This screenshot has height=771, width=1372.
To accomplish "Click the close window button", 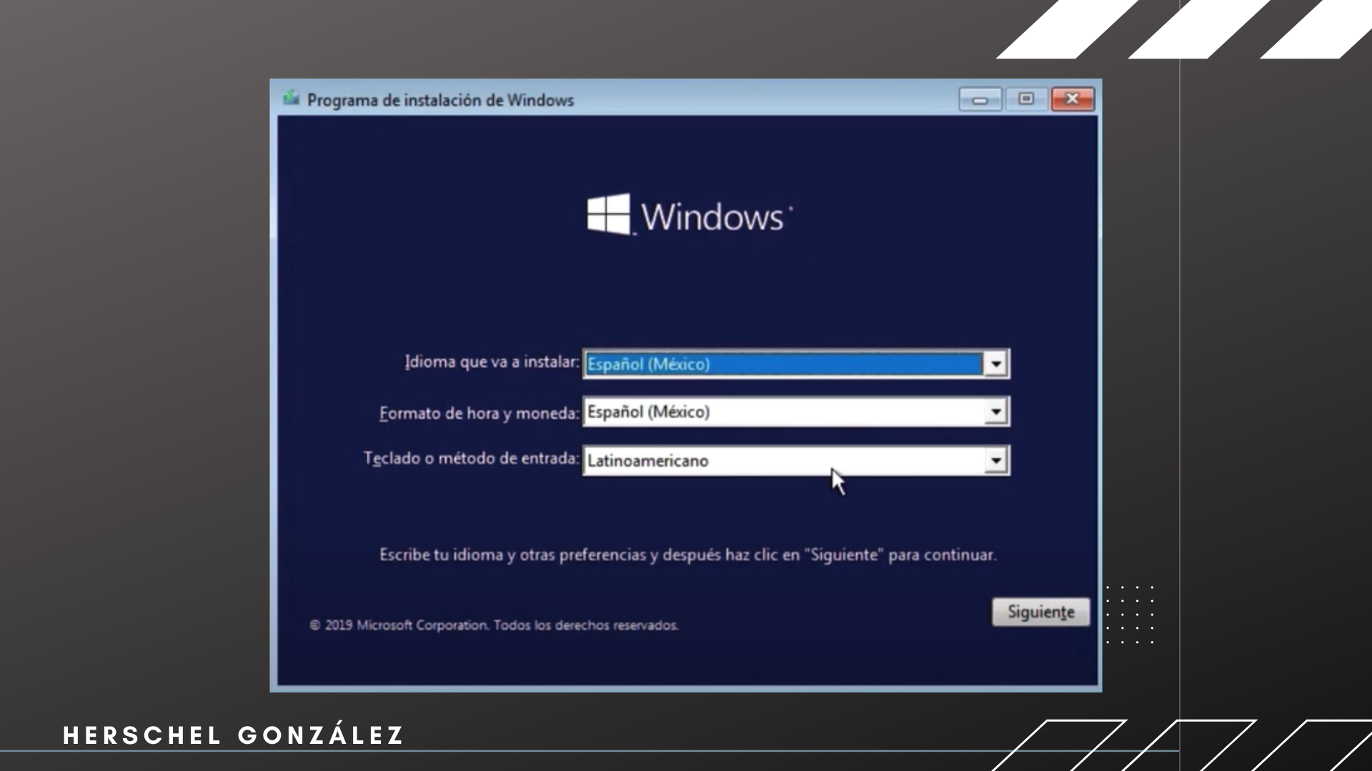I will pyautogui.click(x=1073, y=99).
